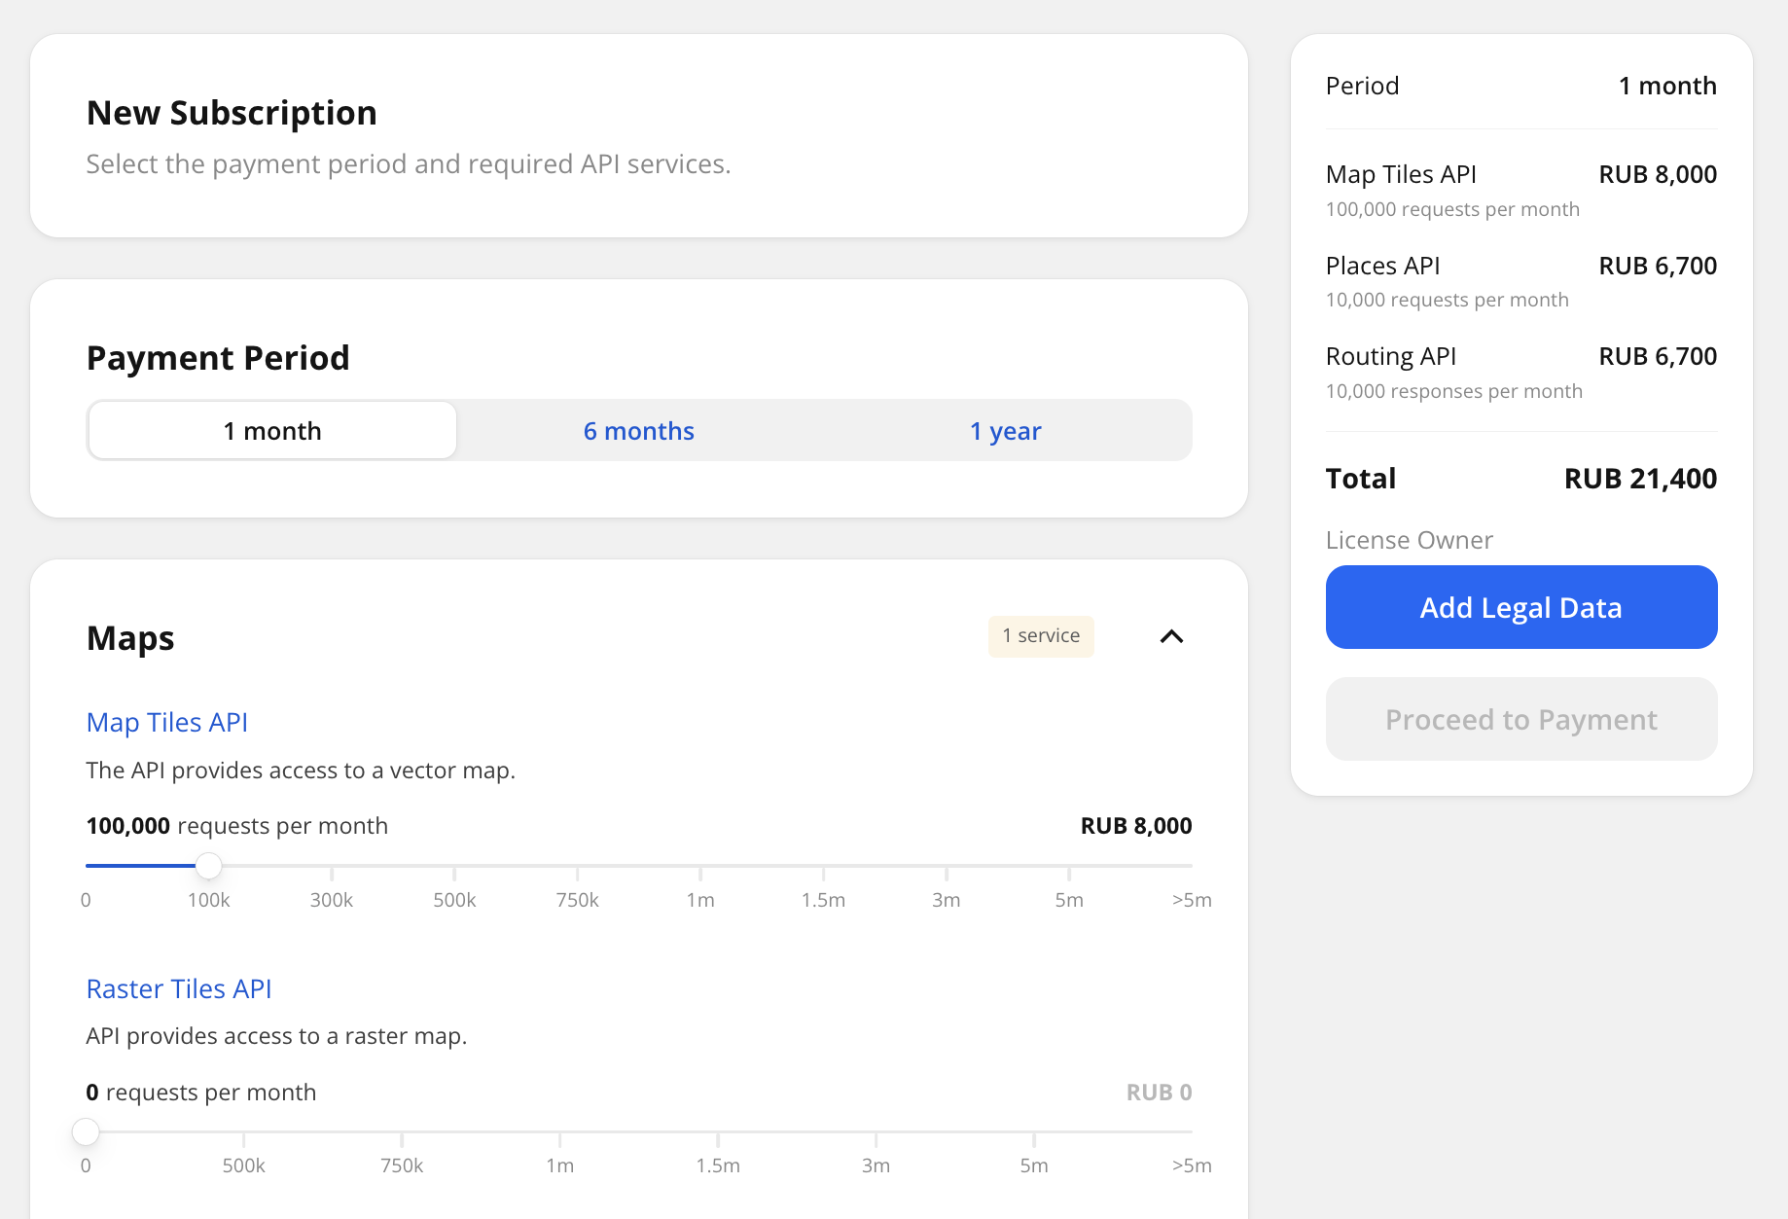Viewport: 1788px width, 1219px height.
Task: Set Raster Tiles slider to 750k
Action: [x=402, y=1131]
